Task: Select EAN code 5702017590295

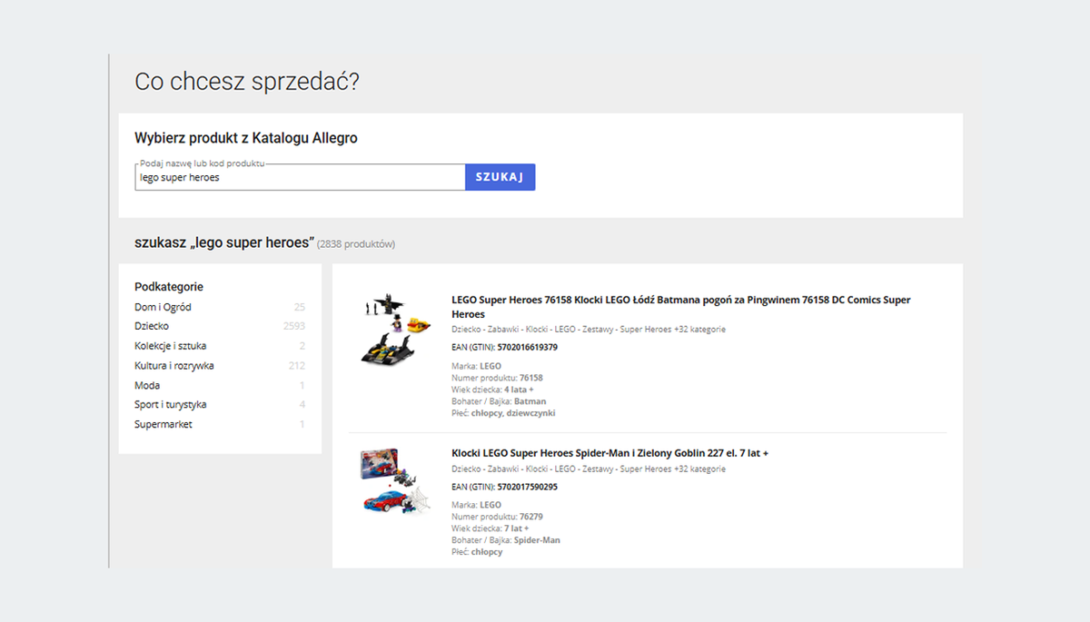Action: point(527,487)
